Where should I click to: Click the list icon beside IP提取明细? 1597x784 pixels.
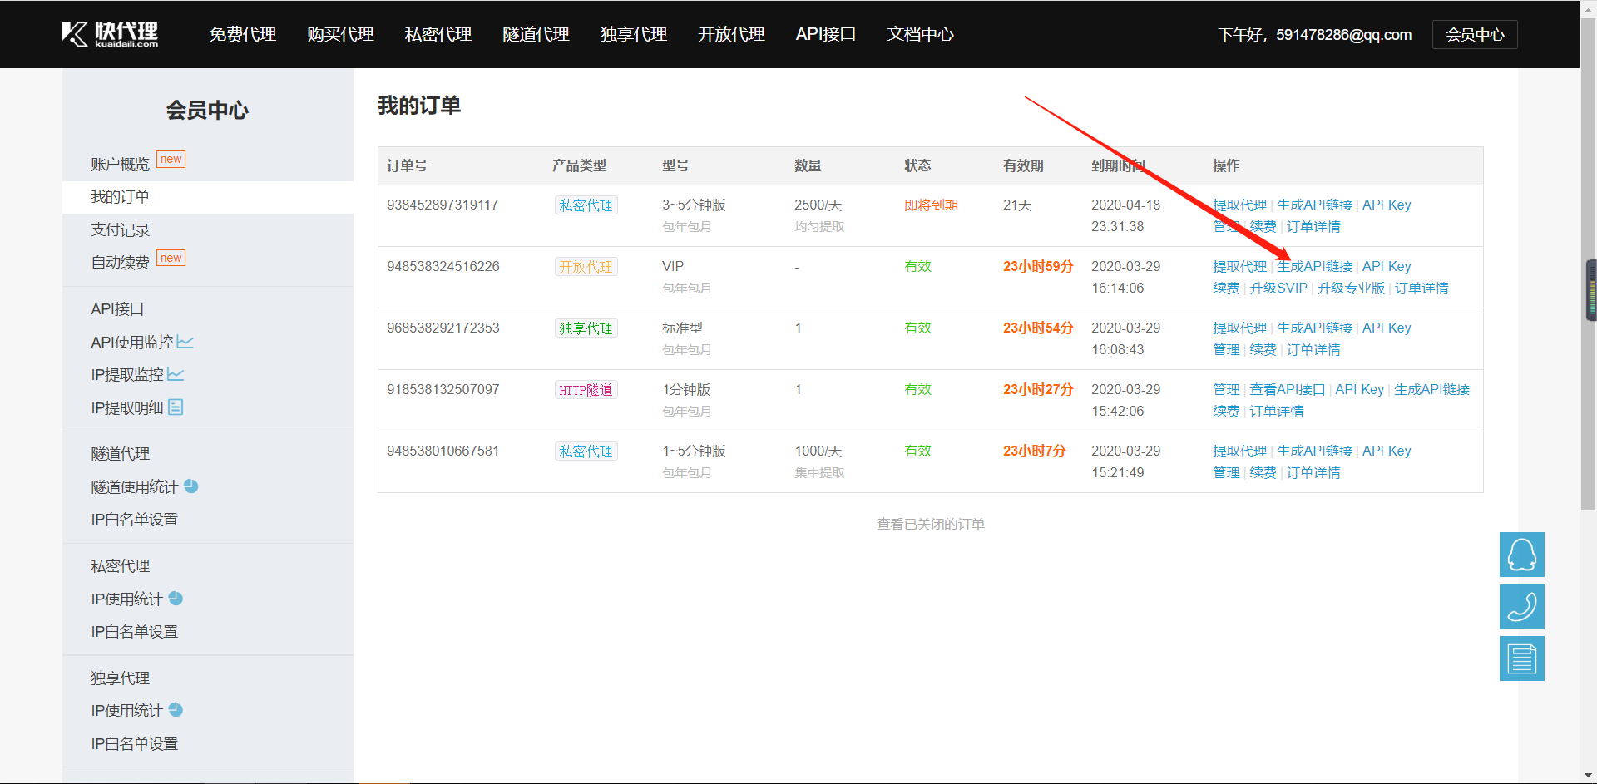click(175, 407)
